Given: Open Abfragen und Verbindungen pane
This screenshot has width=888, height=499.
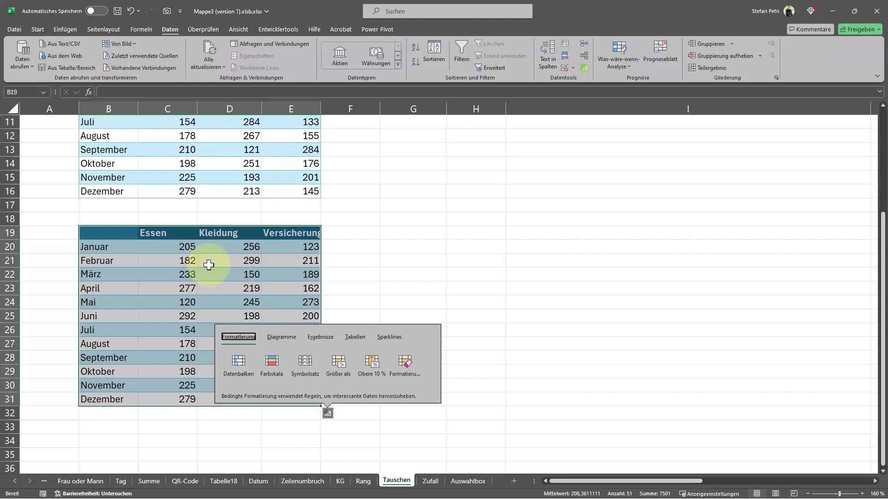Looking at the screenshot, I should [x=270, y=44].
